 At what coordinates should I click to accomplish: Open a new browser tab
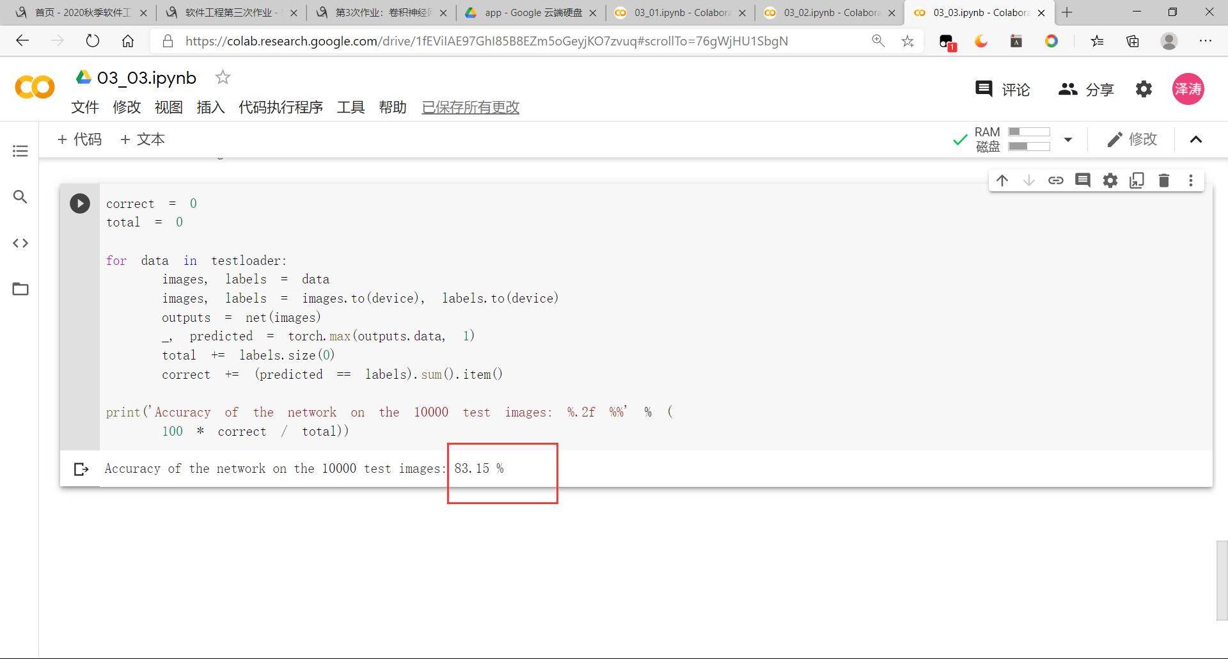1067,13
